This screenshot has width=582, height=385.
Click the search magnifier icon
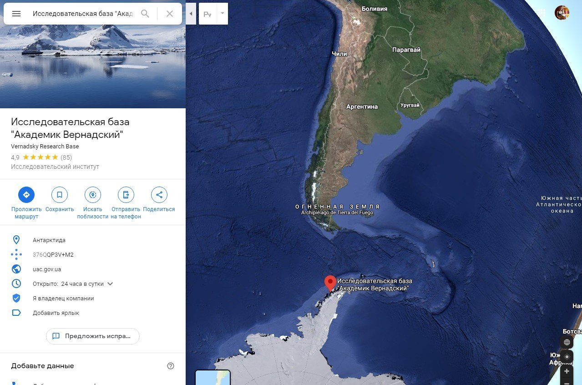click(145, 14)
